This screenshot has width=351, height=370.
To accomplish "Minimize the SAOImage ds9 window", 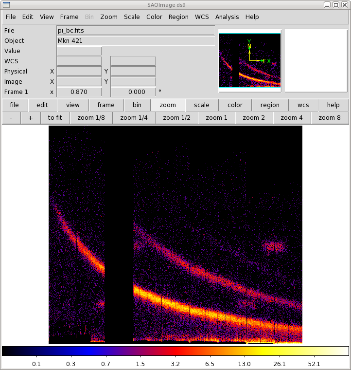I will [x=327, y=5].
